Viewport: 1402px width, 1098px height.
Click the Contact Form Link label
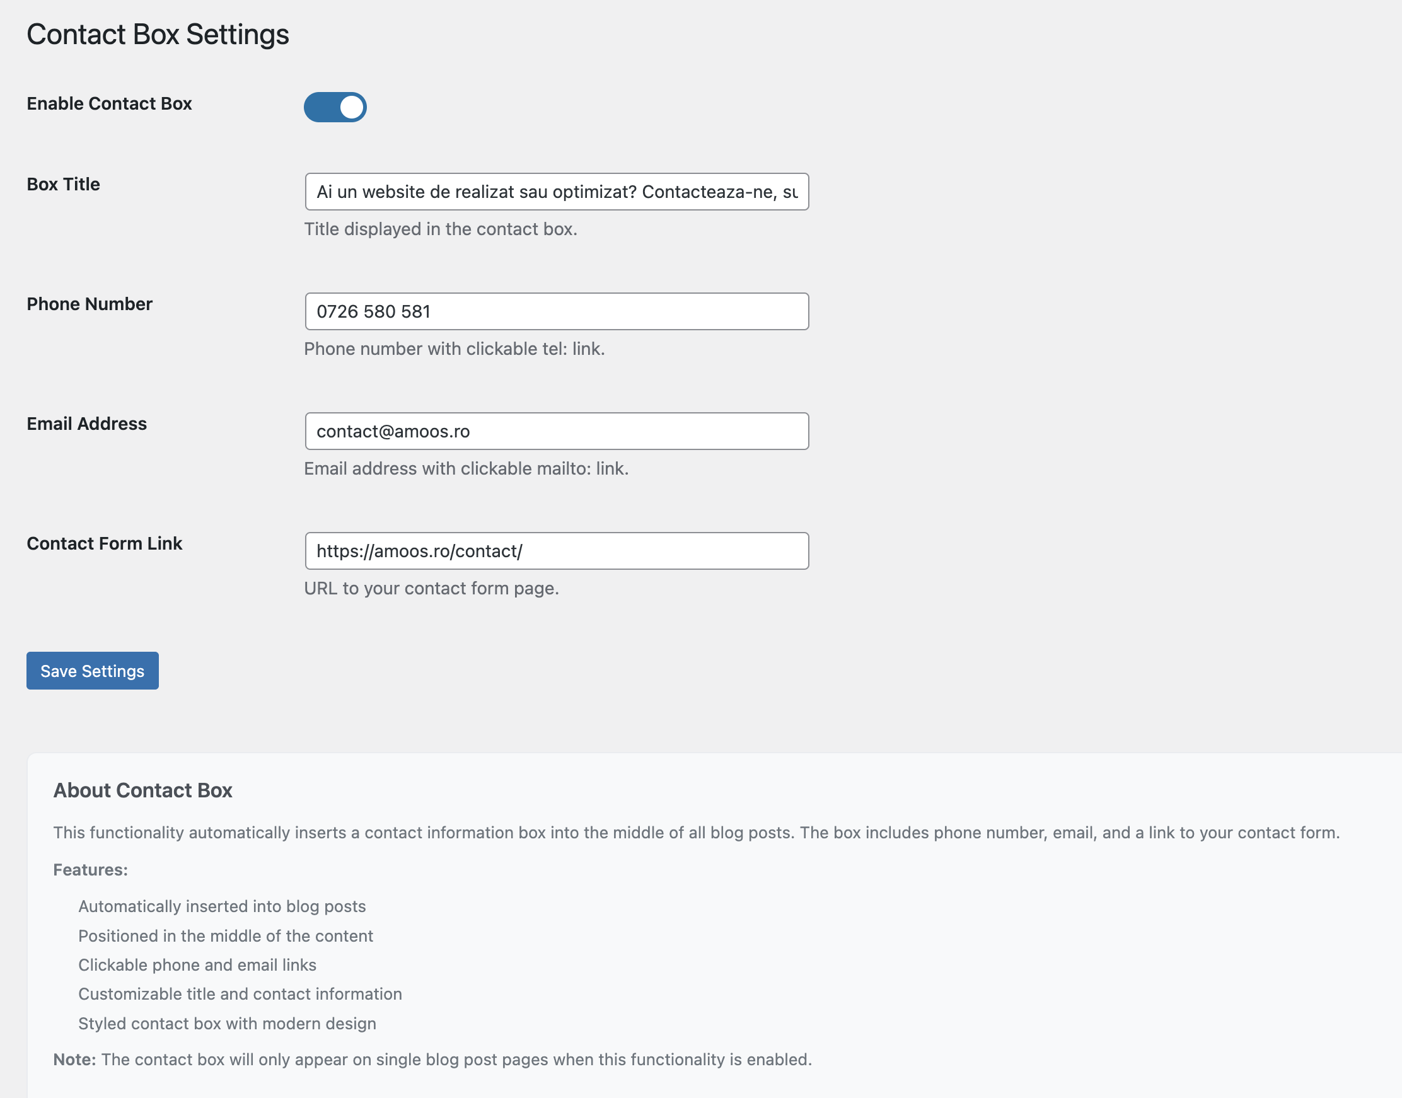[104, 543]
